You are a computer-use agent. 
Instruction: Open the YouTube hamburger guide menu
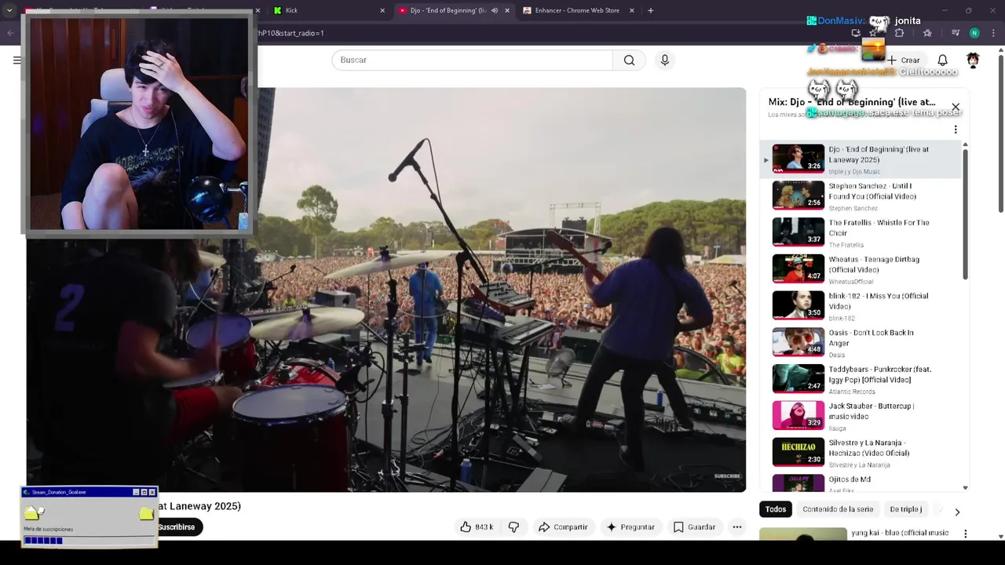[x=16, y=60]
